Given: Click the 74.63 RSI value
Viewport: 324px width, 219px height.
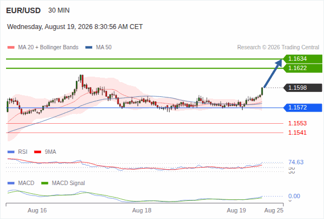Looking at the screenshot, I should tap(296, 162).
